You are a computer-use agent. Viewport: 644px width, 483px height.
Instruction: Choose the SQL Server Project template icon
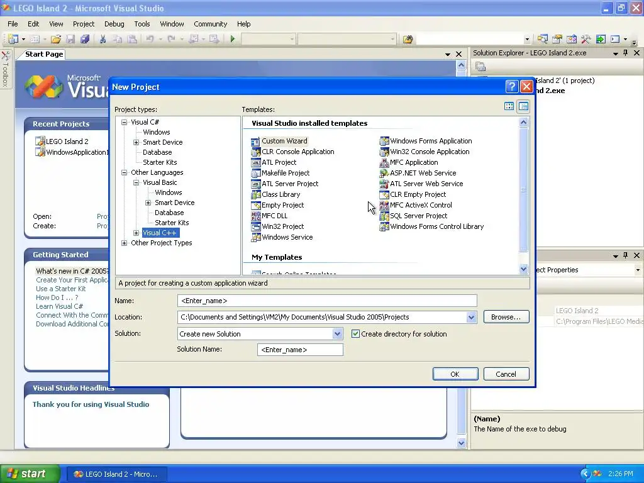coord(384,216)
